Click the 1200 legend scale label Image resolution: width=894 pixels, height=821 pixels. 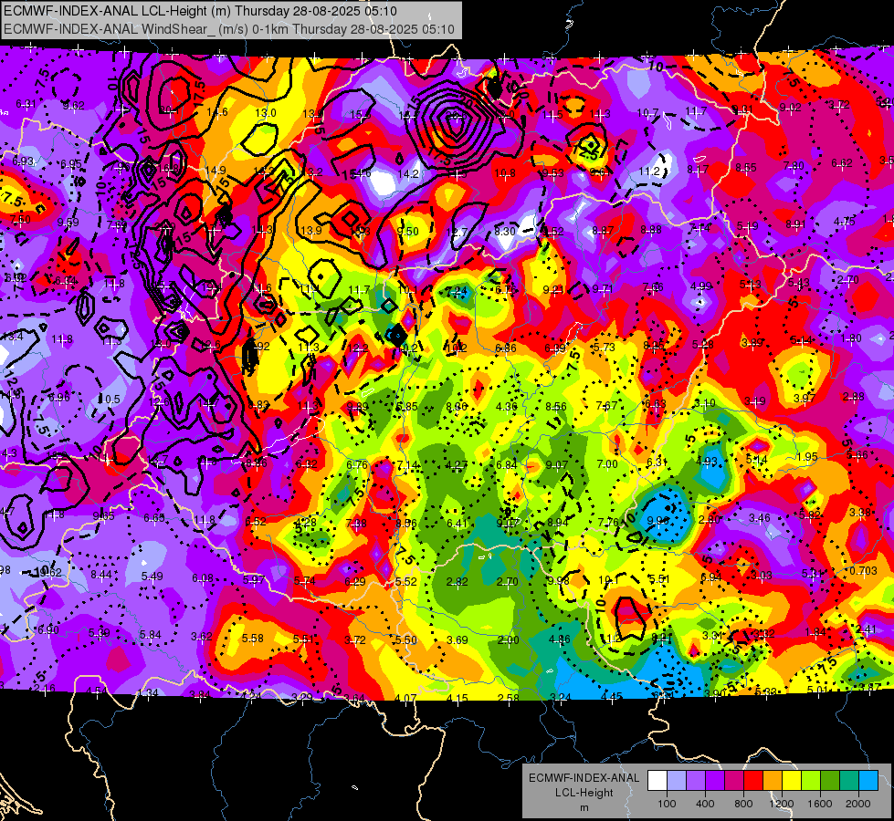coord(781,804)
